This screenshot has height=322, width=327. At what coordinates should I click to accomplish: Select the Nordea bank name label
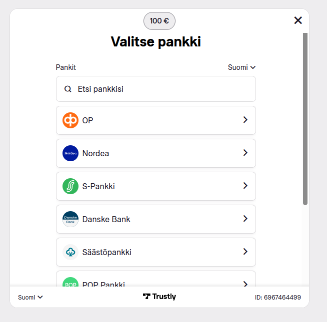tap(95, 153)
